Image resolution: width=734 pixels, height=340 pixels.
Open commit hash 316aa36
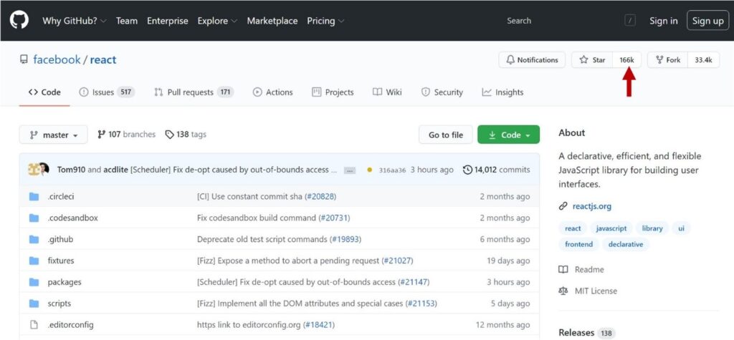392,170
